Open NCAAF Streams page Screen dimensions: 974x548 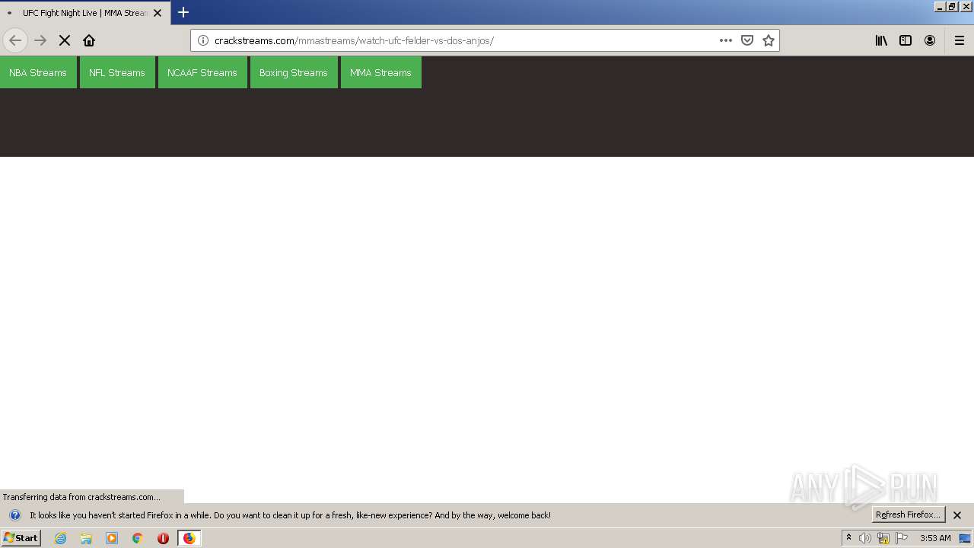202,72
